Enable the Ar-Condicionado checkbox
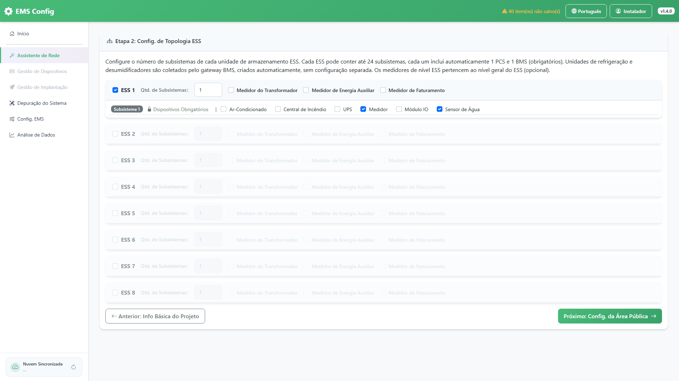 pyautogui.click(x=224, y=109)
